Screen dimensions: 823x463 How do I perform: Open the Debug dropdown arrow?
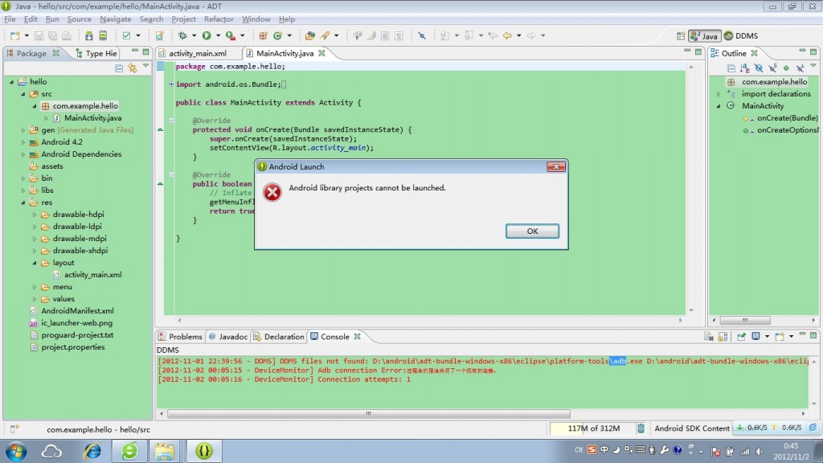(x=194, y=35)
